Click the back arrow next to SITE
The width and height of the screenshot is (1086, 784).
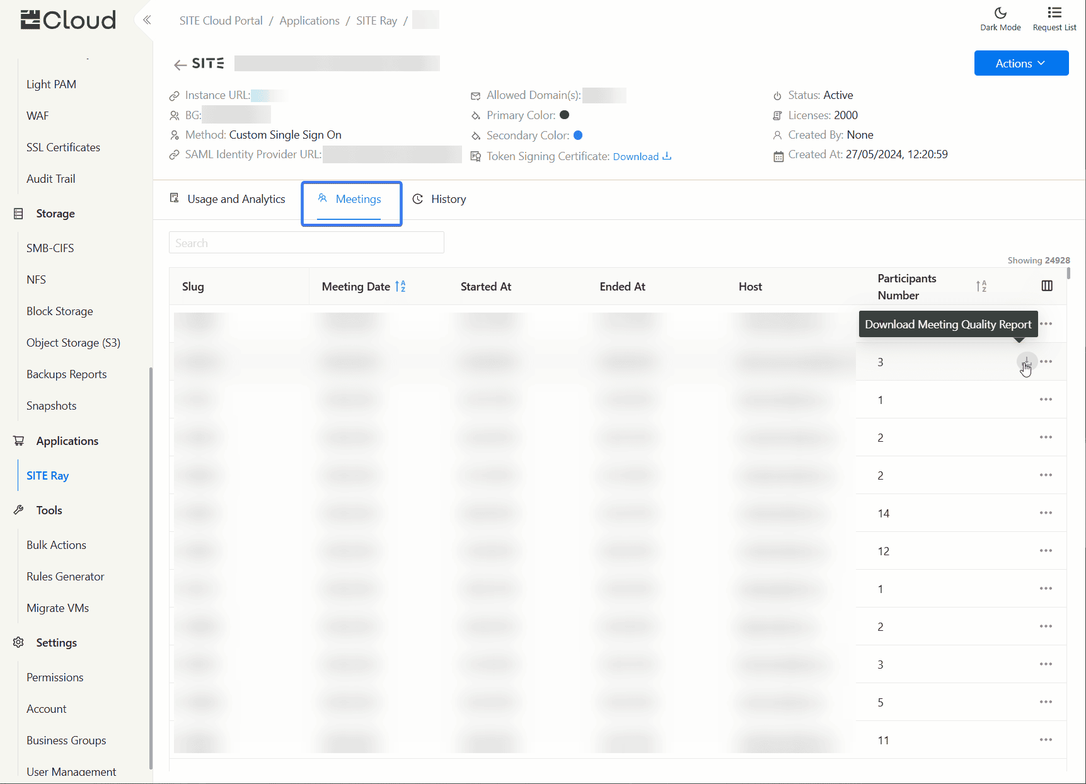point(180,64)
